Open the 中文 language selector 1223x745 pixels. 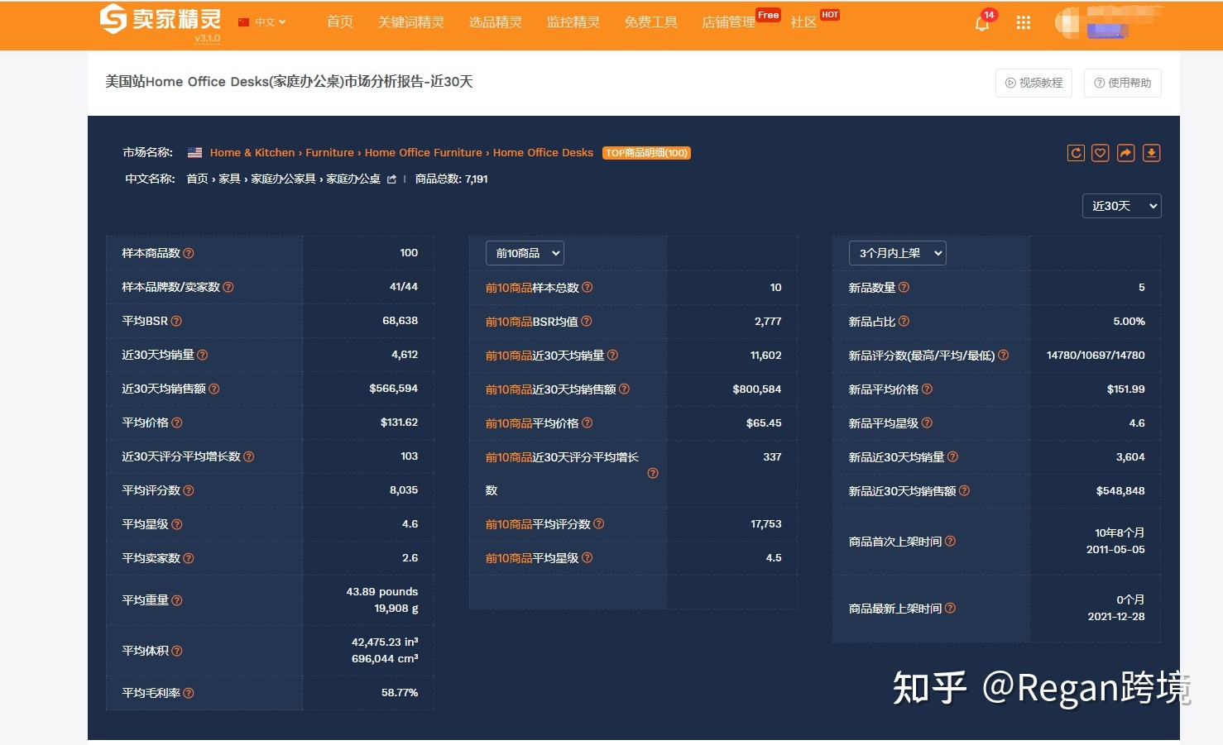coord(265,22)
